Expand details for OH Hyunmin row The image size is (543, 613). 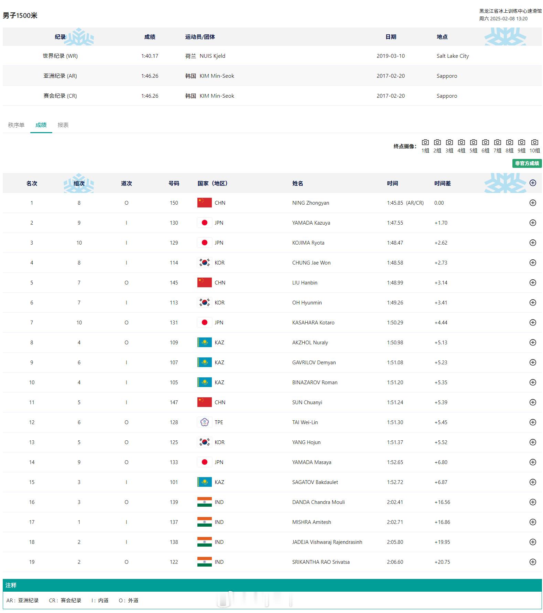pyautogui.click(x=533, y=303)
